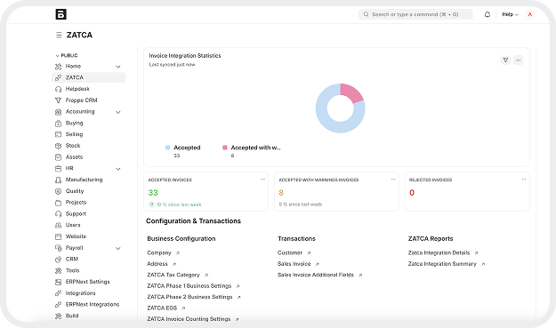Click the ZATCA page title
This screenshot has width=556, height=328.
pyautogui.click(x=79, y=35)
